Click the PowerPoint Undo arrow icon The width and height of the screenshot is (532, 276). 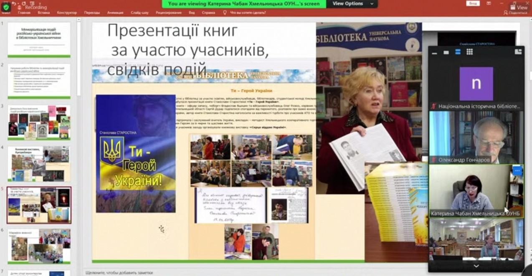pos(14,3)
